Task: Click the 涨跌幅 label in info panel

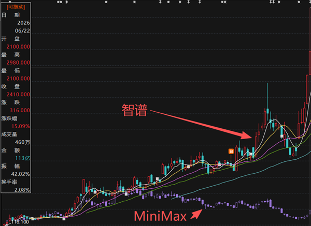Action: [9, 118]
